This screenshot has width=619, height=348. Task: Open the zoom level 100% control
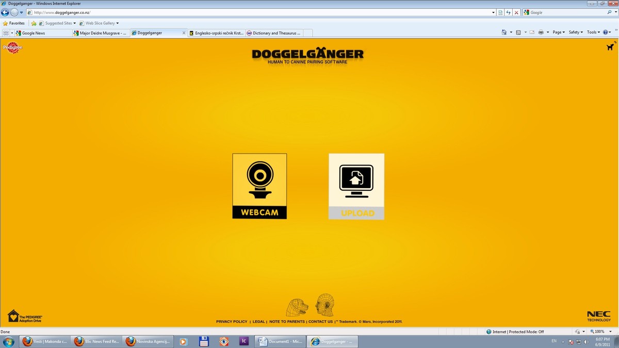(x=599, y=332)
